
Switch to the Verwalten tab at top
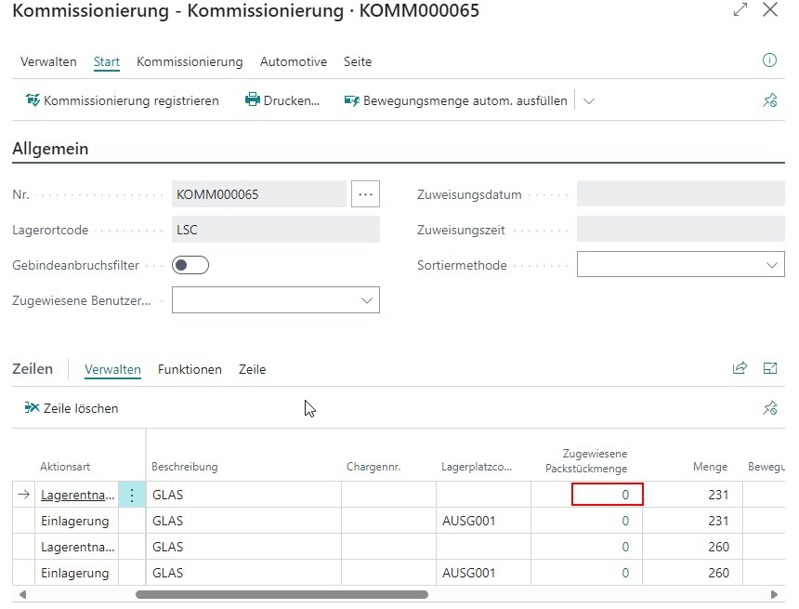point(48,61)
